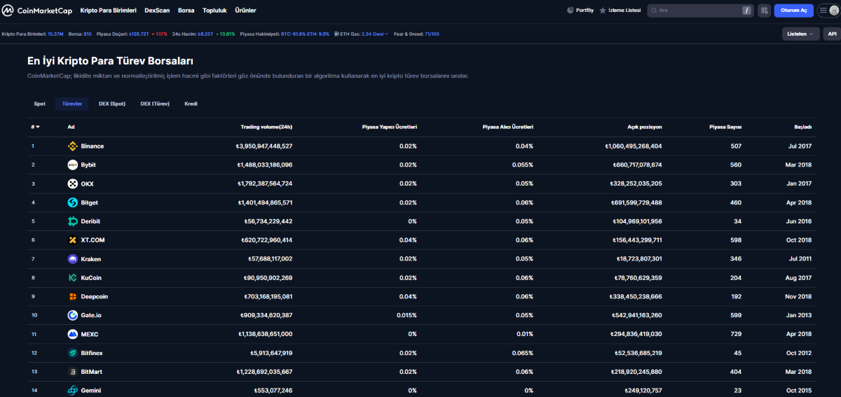Click the Piyasa Değeri stat
The image size is (841, 397).
point(132,34)
